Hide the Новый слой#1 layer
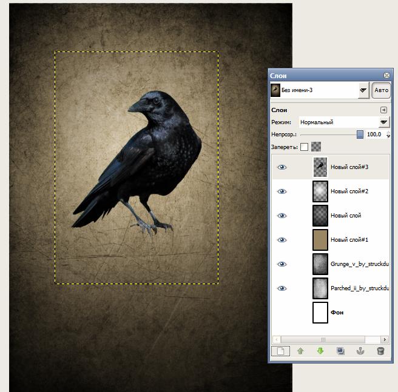398x392 pixels. pyautogui.click(x=282, y=240)
